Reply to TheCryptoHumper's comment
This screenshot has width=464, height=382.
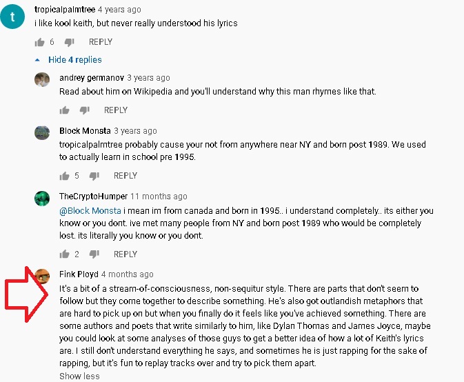tap(125, 254)
